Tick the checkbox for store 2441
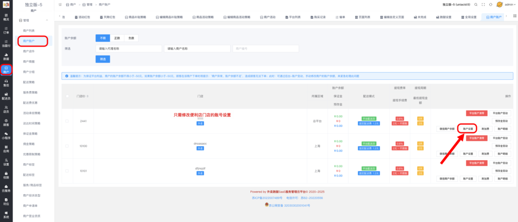 click(67, 121)
